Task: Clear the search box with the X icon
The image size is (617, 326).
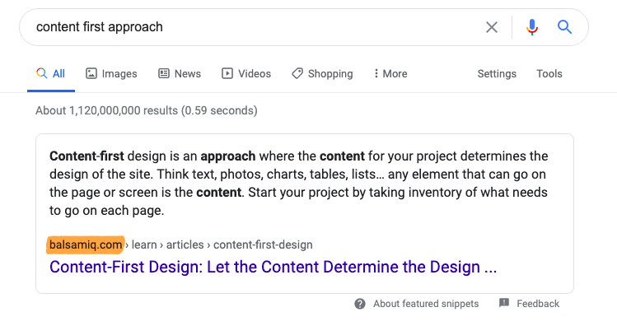Action: point(492,27)
